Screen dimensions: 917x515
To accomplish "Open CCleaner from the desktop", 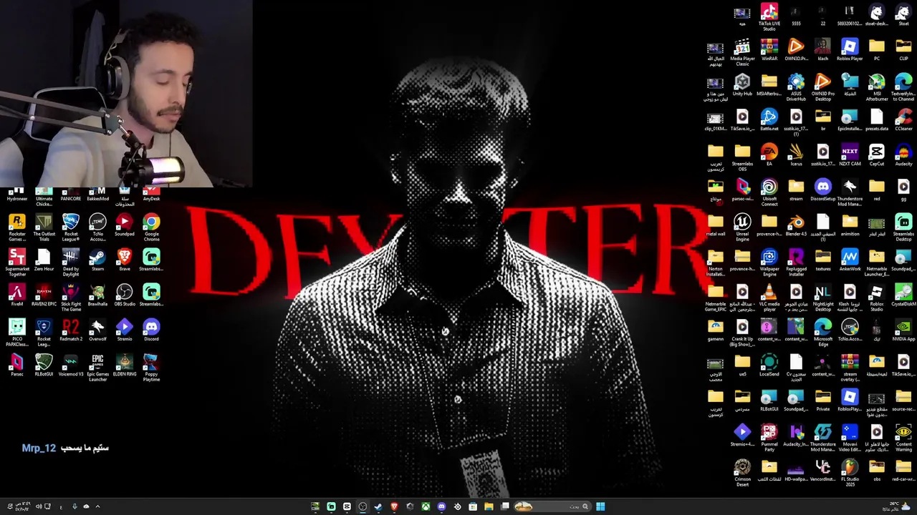I will click(x=903, y=119).
